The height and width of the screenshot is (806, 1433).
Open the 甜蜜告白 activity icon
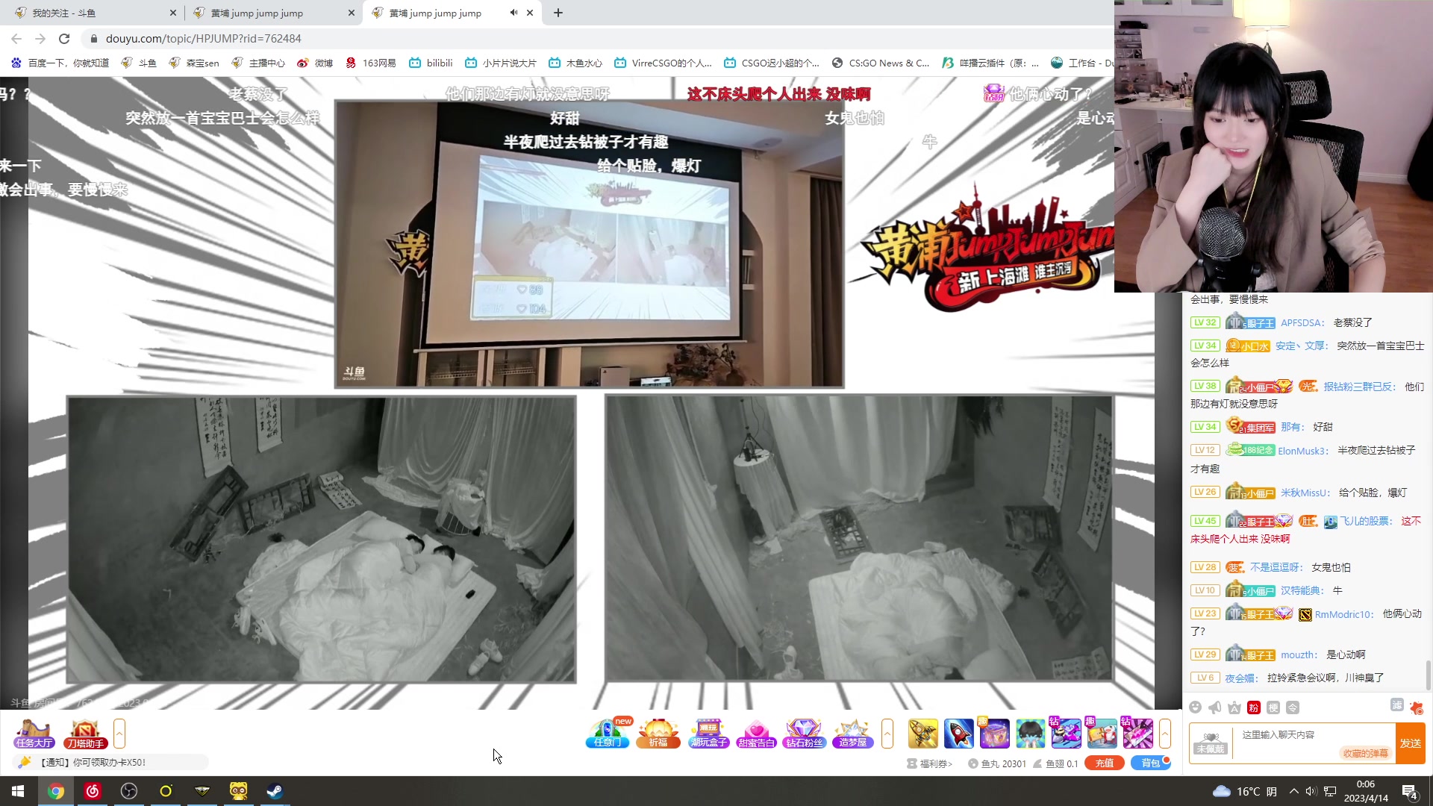click(x=756, y=734)
